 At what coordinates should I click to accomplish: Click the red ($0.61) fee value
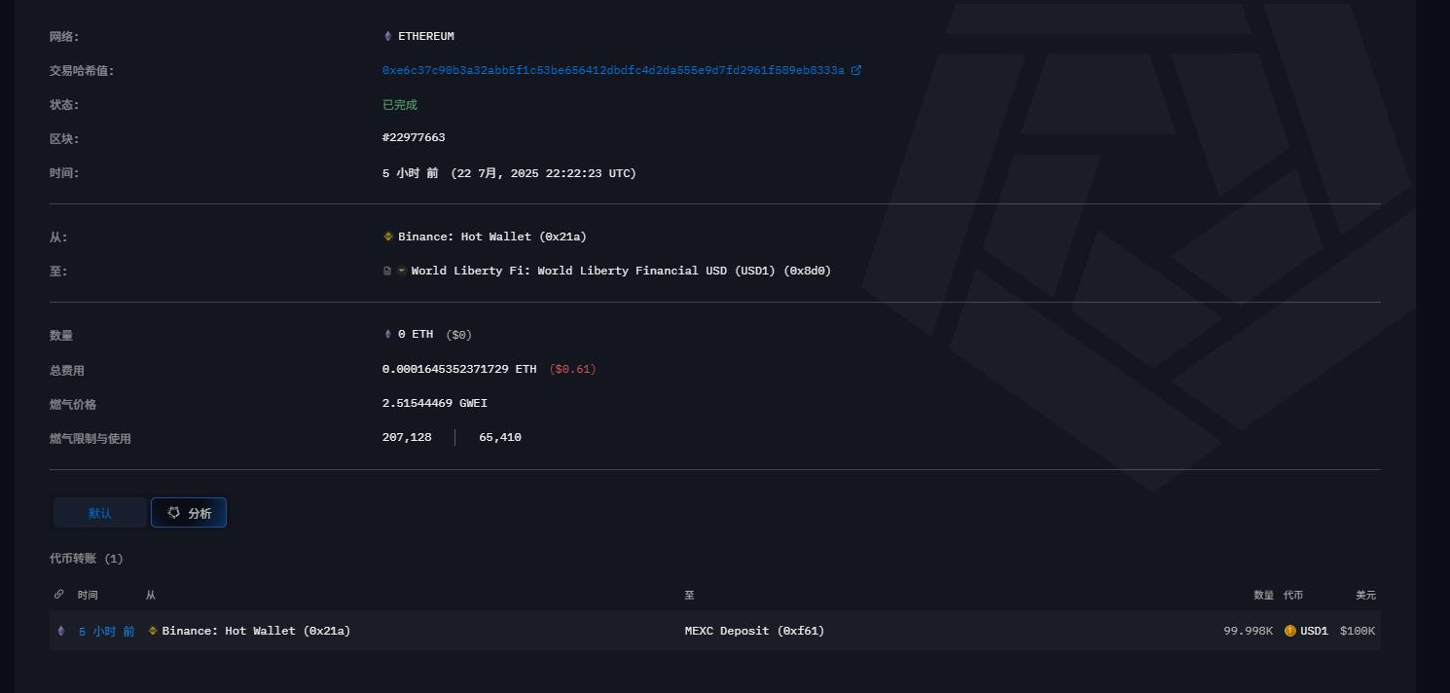(572, 369)
